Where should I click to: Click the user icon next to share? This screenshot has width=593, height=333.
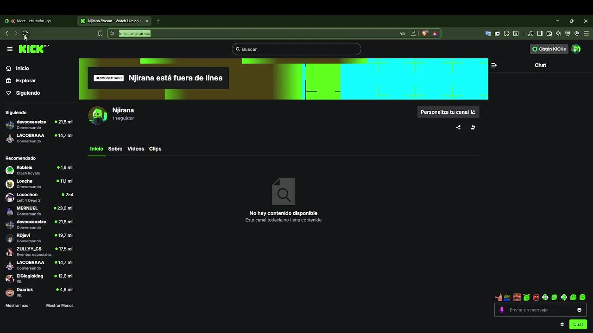point(473,127)
